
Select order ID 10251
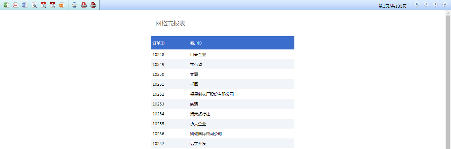[158, 84]
